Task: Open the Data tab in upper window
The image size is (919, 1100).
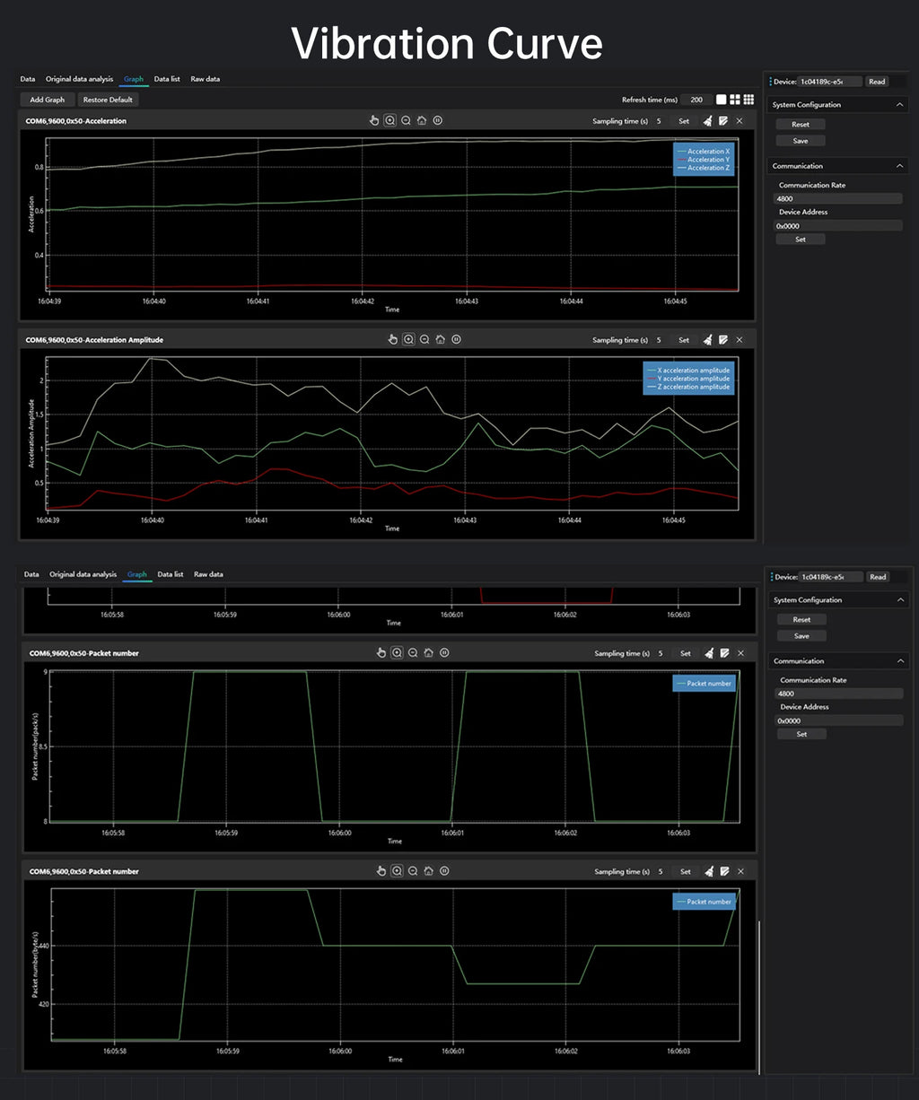Action: tap(28, 79)
